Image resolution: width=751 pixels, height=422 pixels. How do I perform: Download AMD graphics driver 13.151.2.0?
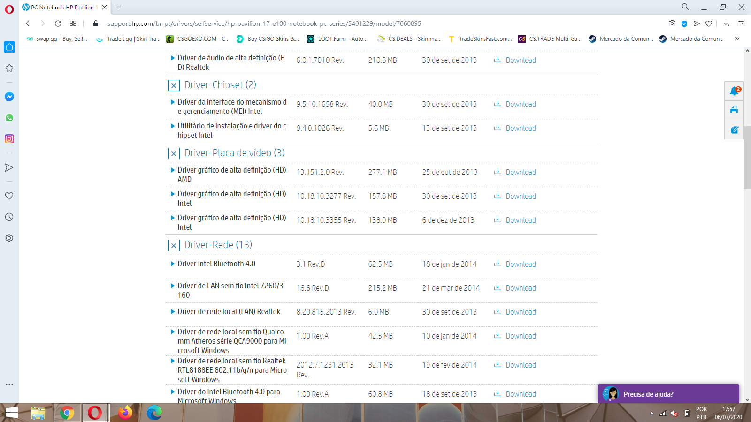coord(515,172)
